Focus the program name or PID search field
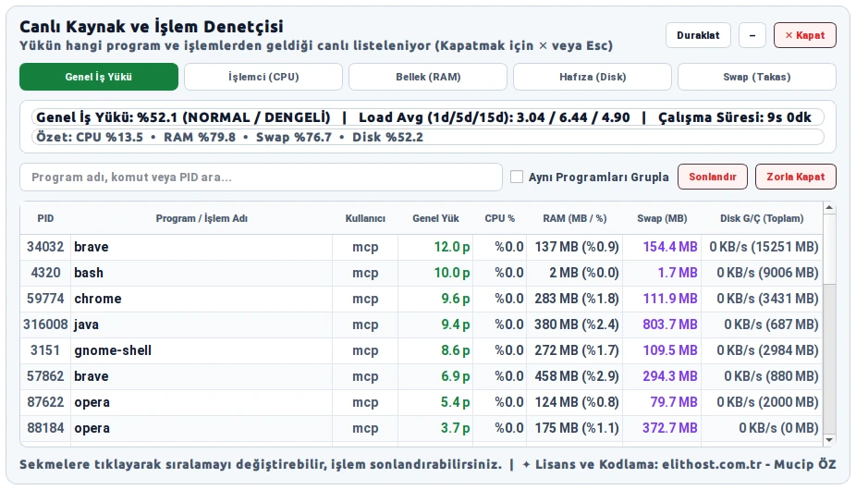 pos(261,177)
